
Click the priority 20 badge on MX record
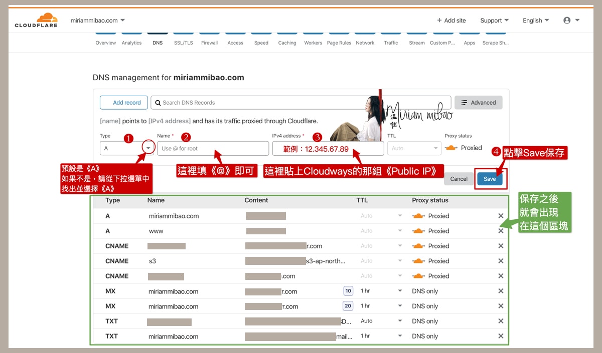(x=348, y=305)
